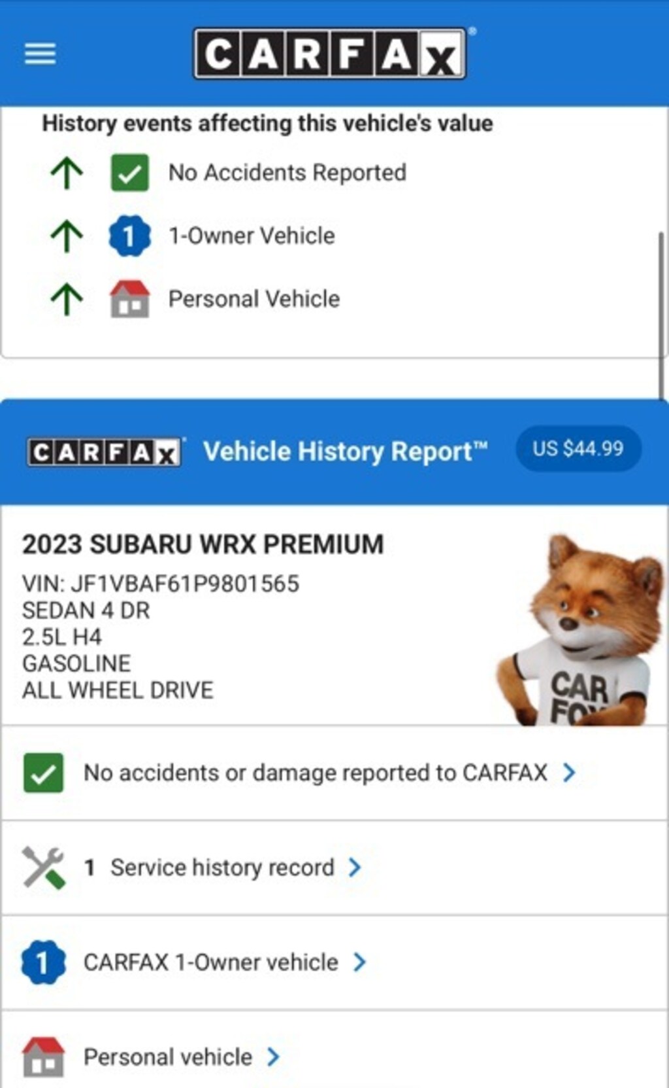Click the wrench and screwdriver service icon
This screenshot has width=669, height=1088.
point(43,868)
